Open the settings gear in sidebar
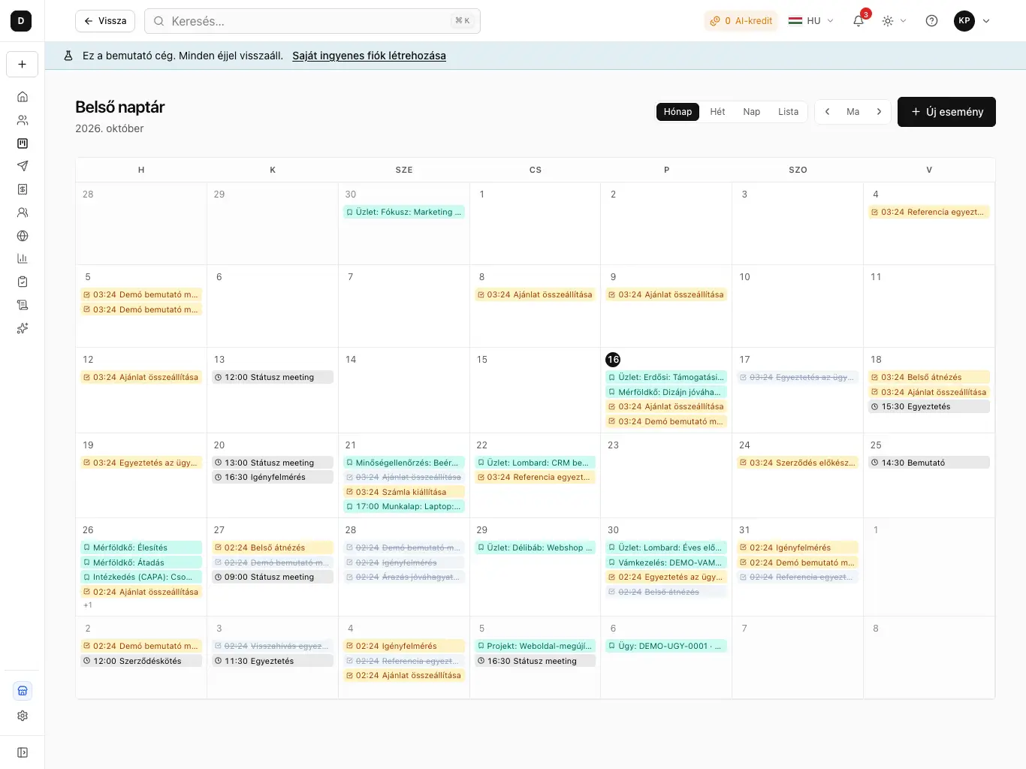 coord(23,716)
